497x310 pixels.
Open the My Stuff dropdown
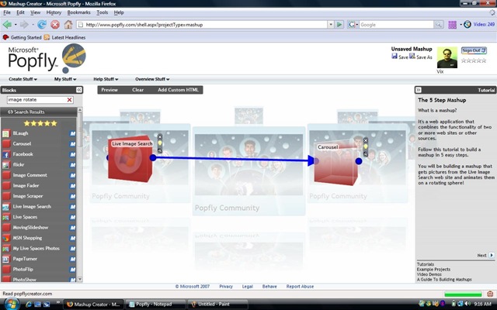(x=65, y=79)
